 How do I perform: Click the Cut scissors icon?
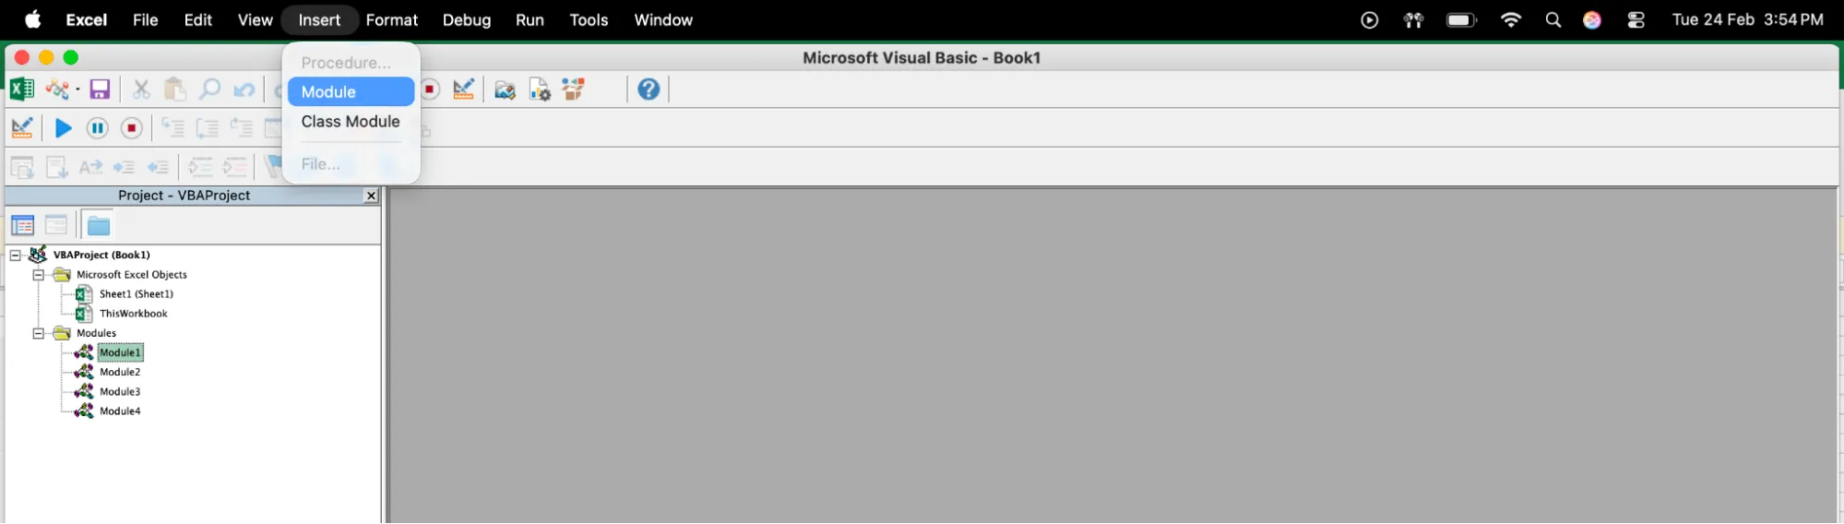coord(141,89)
